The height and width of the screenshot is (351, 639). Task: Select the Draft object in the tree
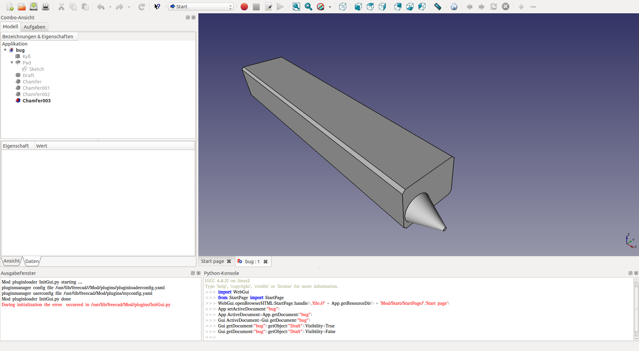[x=28, y=75]
